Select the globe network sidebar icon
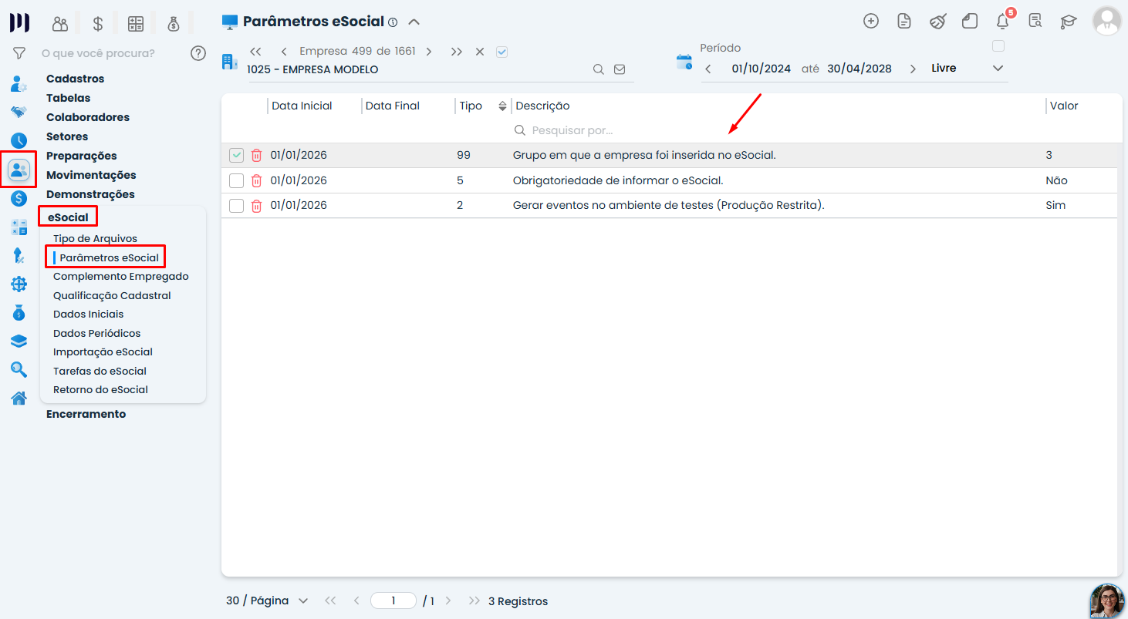 tap(19, 284)
